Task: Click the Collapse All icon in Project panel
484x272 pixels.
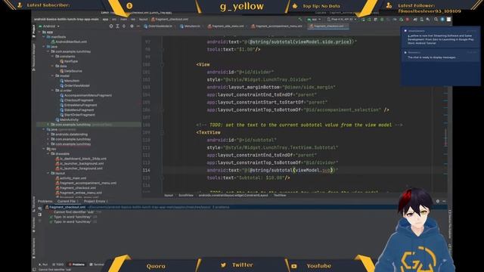Action: click(x=124, y=26)
